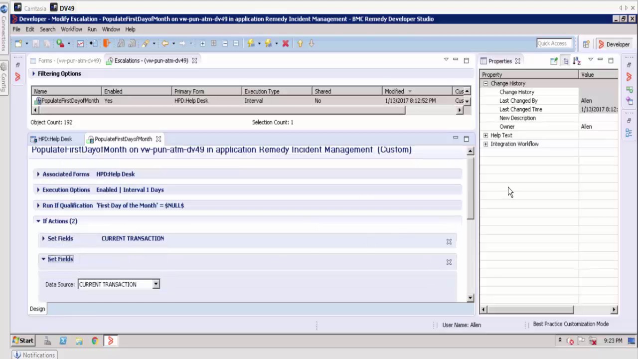This screenshot has width=638, height=359.
Task: Close the PopulateFirstDayofMonth editor tab
Action: tap(158, 139)
